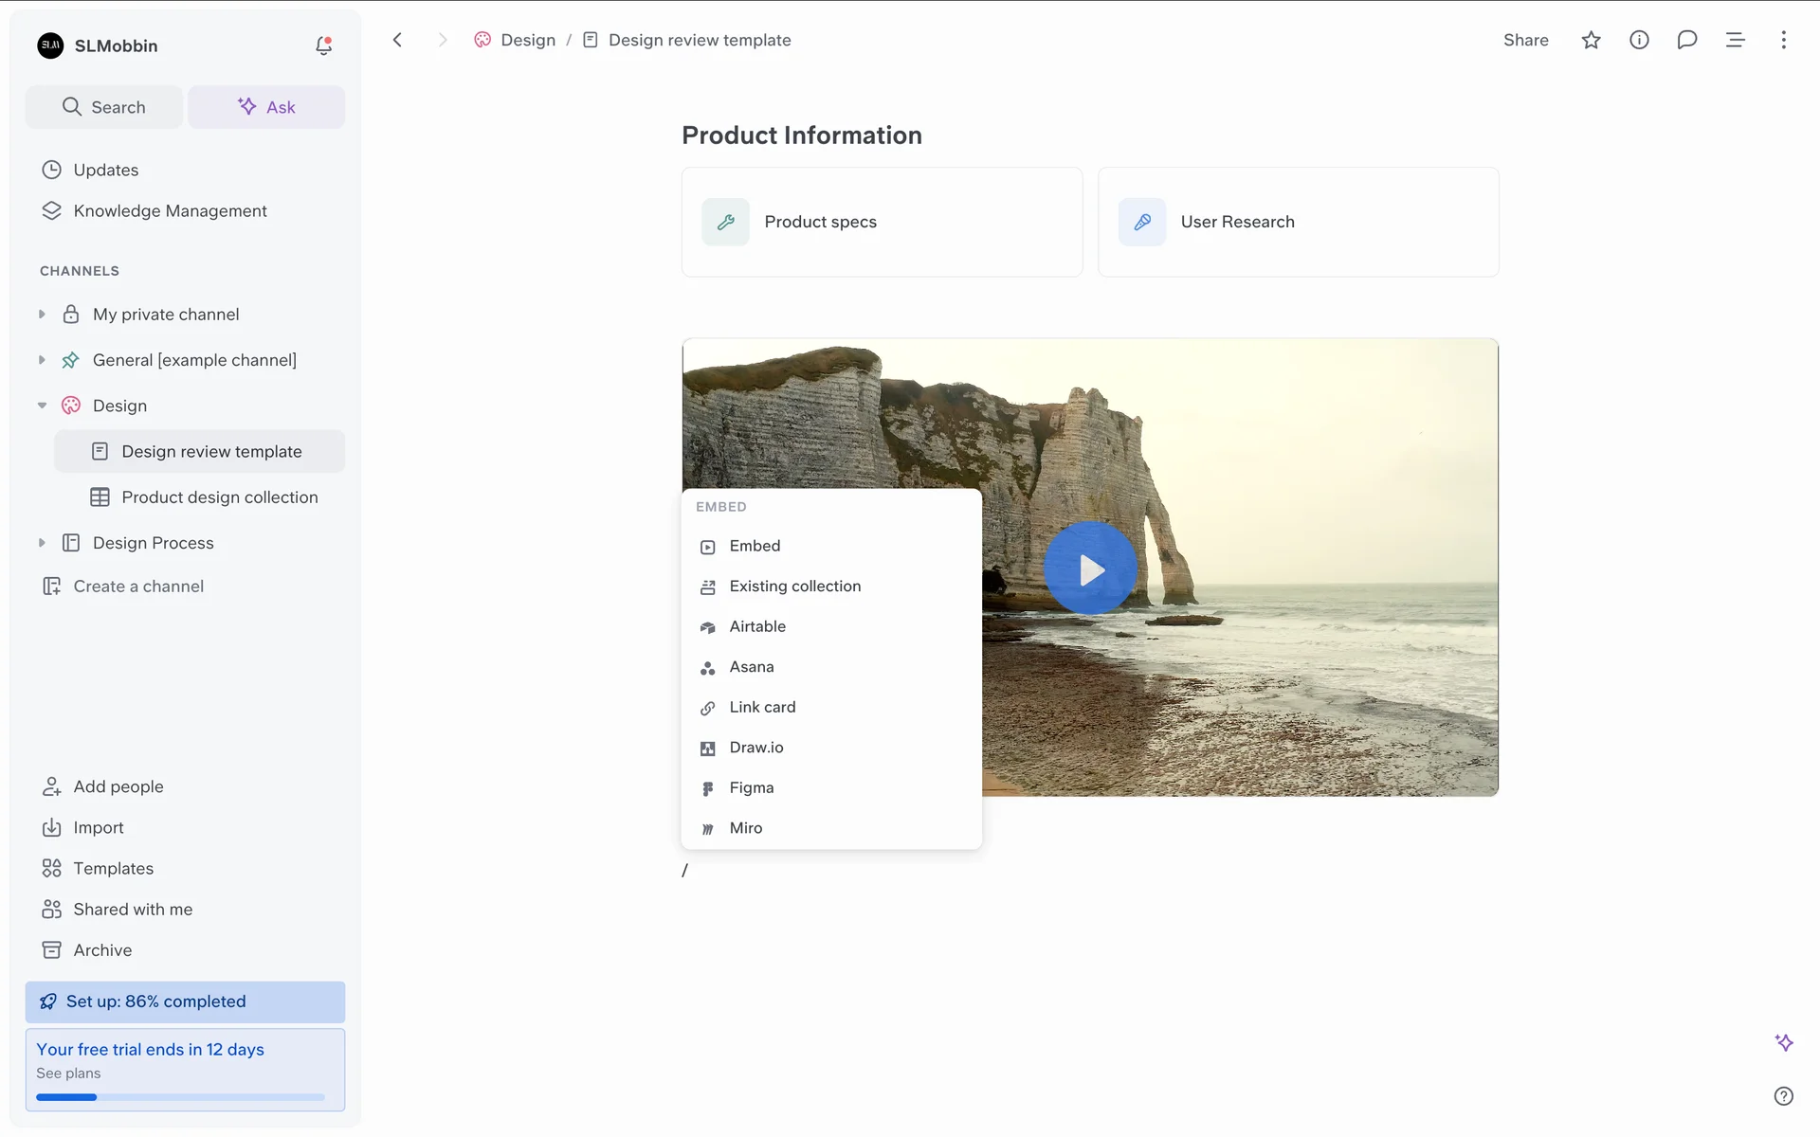
Task: Click the AI sparkle assistant icon
Action: click(x=1783, y=1042)
